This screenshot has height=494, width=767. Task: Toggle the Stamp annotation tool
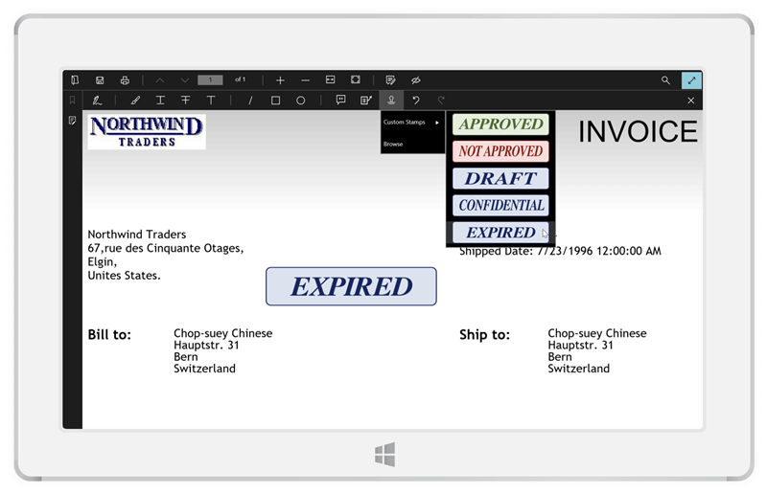(390, 101)
